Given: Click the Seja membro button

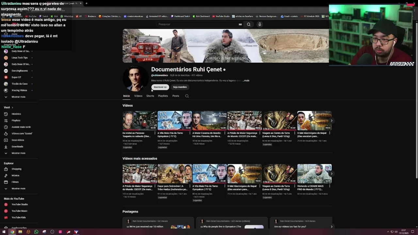Looking at the screenshot, I should [x=180, y=87].
